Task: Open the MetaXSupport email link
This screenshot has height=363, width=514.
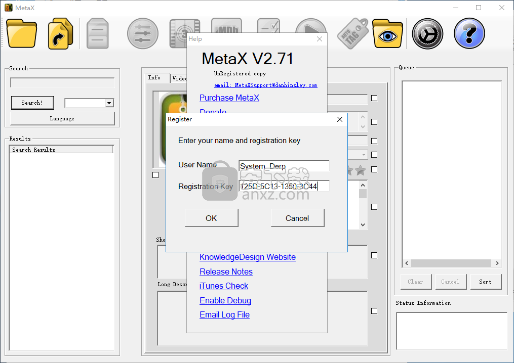Action: 266,85
